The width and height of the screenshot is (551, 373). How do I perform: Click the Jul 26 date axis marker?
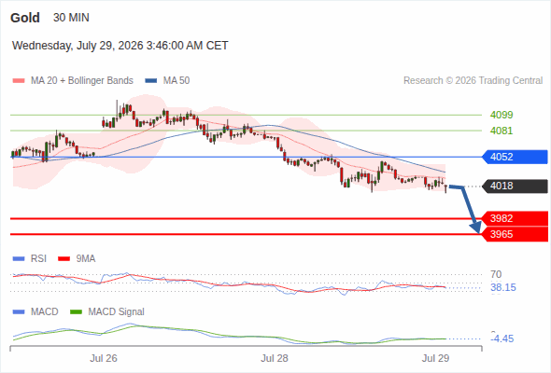[x=104, y=358]
